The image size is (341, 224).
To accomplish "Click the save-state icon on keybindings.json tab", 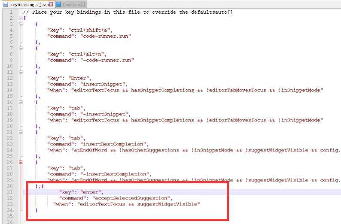I will pos(6,4).
